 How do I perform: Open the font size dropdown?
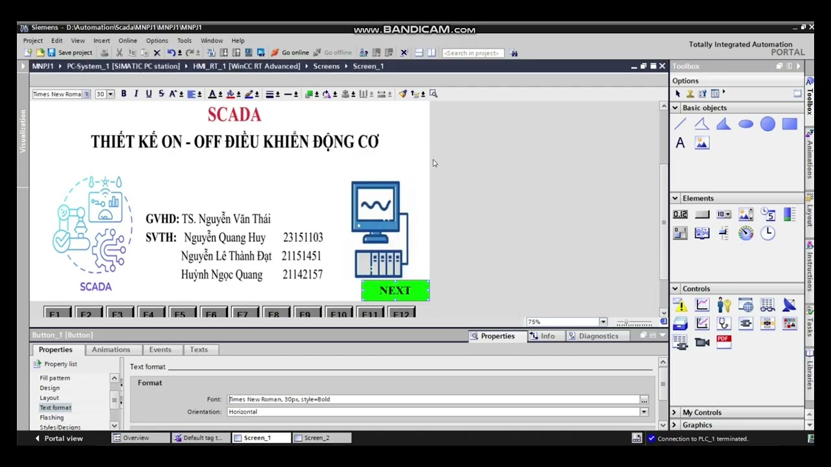110,94
